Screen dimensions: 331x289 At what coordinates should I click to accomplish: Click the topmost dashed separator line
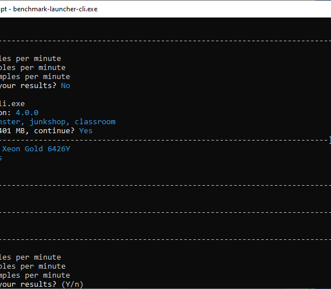165,41
